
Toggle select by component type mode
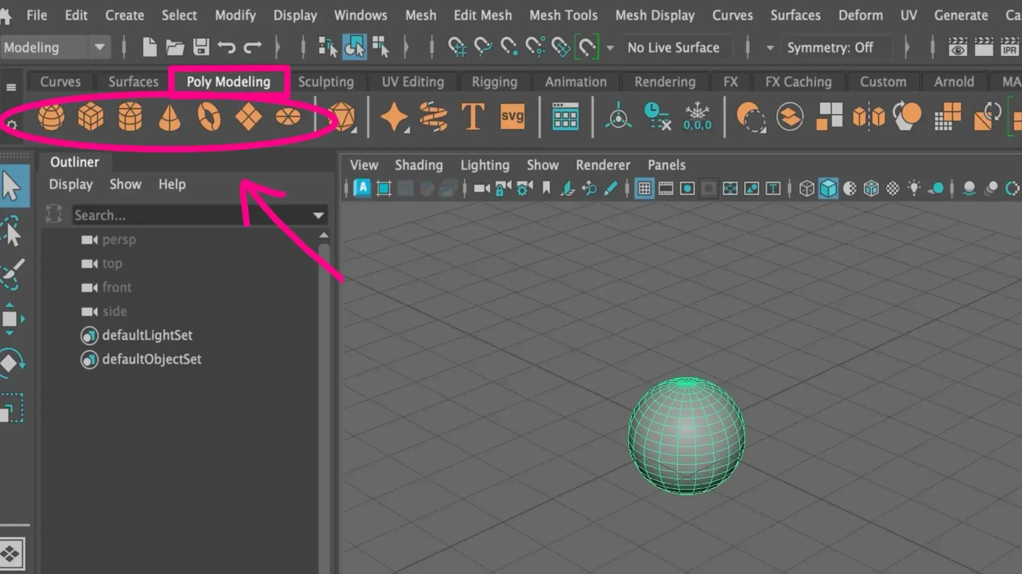(381, 47)
